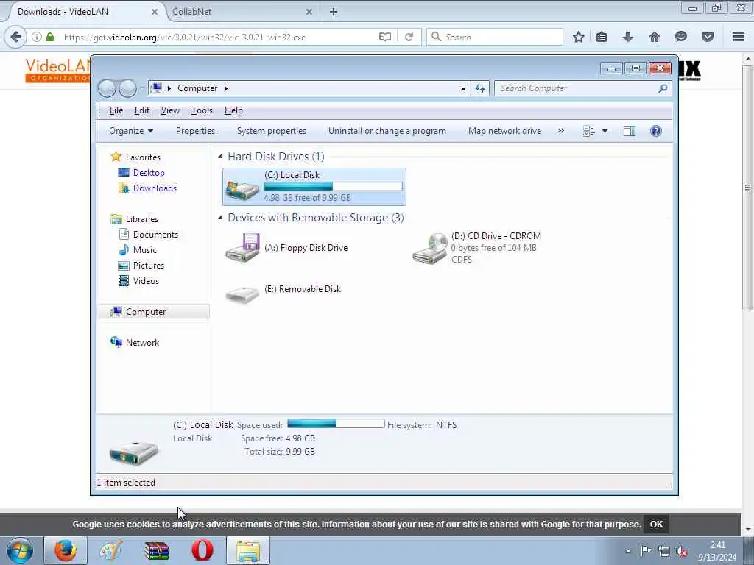Click Properties in the Explorer toolbar
This screenshot has width=754, height=565.
click(x=195, y=131)
